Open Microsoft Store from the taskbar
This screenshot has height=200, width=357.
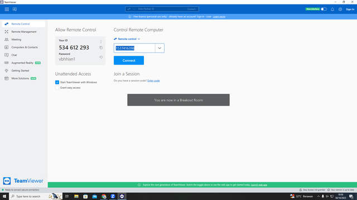[x=85, y=196]
